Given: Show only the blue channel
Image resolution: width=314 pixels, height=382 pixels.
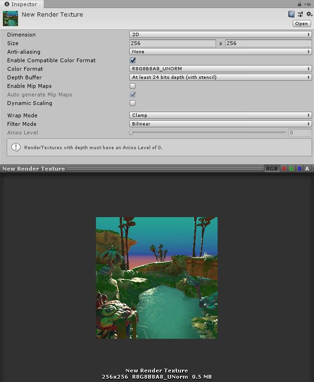Looking at the screenshot, I should [300, 169].
